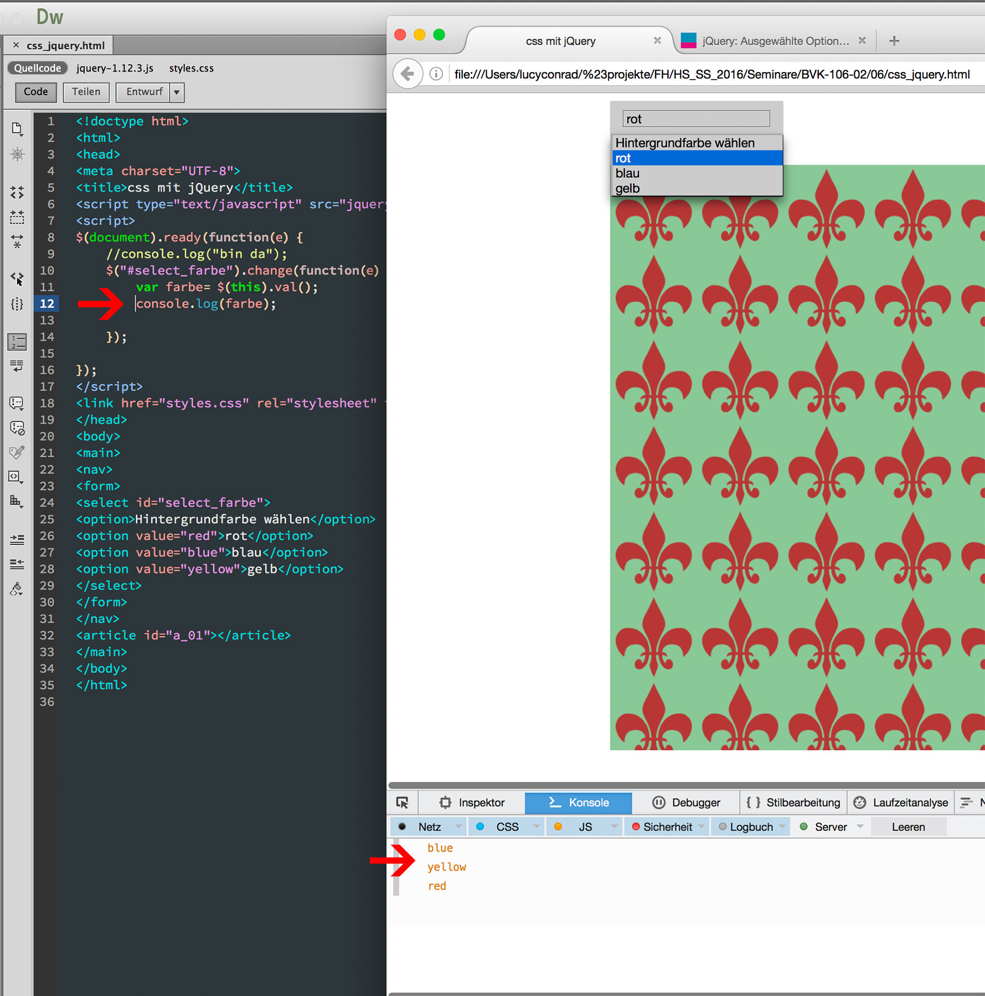Image resolution: width=985 pixels, height=996 pixels.
Task: Select the css_jquery.html document tab
Action: pyautogui.click(x=66, y=45)
